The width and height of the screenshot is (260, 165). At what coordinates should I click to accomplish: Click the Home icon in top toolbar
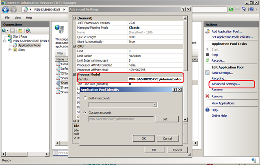[244, 9]
